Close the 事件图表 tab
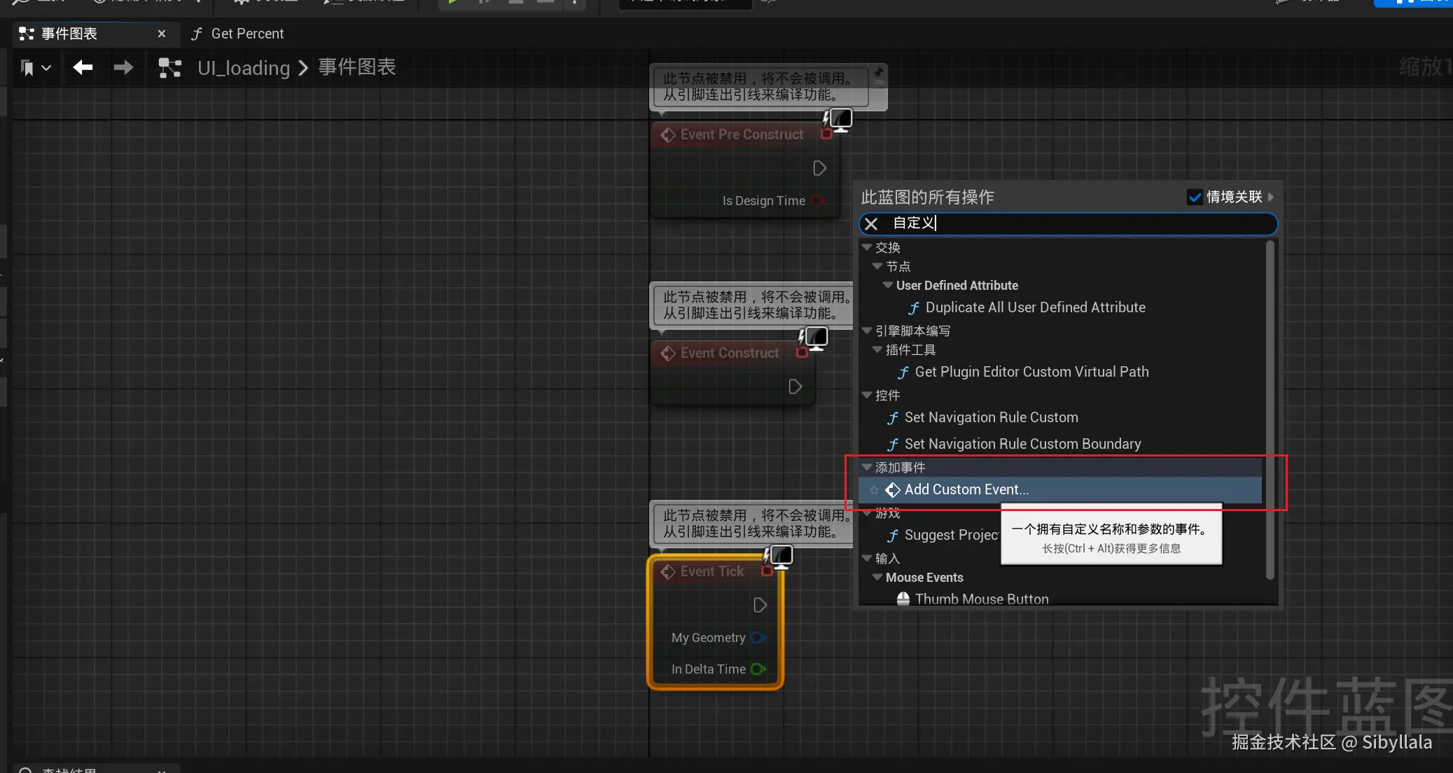Viewport: 1453px width, 773px height. coord(162,34)
